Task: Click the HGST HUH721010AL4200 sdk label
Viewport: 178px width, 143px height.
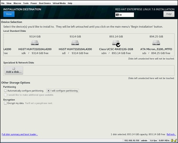Action: coord(35,49)
